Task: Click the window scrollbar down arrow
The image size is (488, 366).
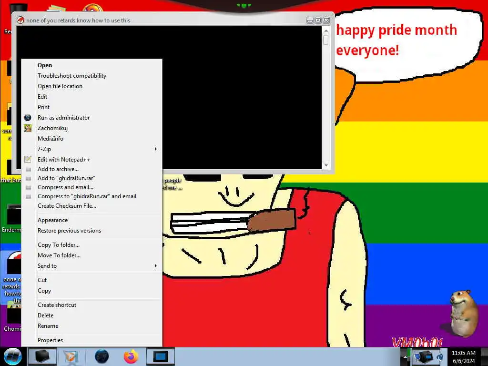Action: pyautogui.click(x=326, y=165)
